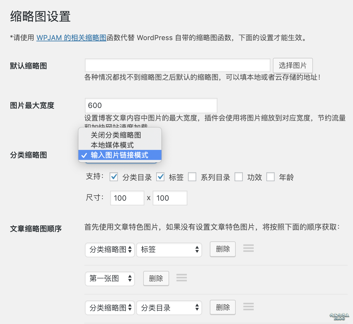Click the 默认缩略图 URL input field
Image resolution: width=353 pixels, height=324 pixels.
point(177,66)
